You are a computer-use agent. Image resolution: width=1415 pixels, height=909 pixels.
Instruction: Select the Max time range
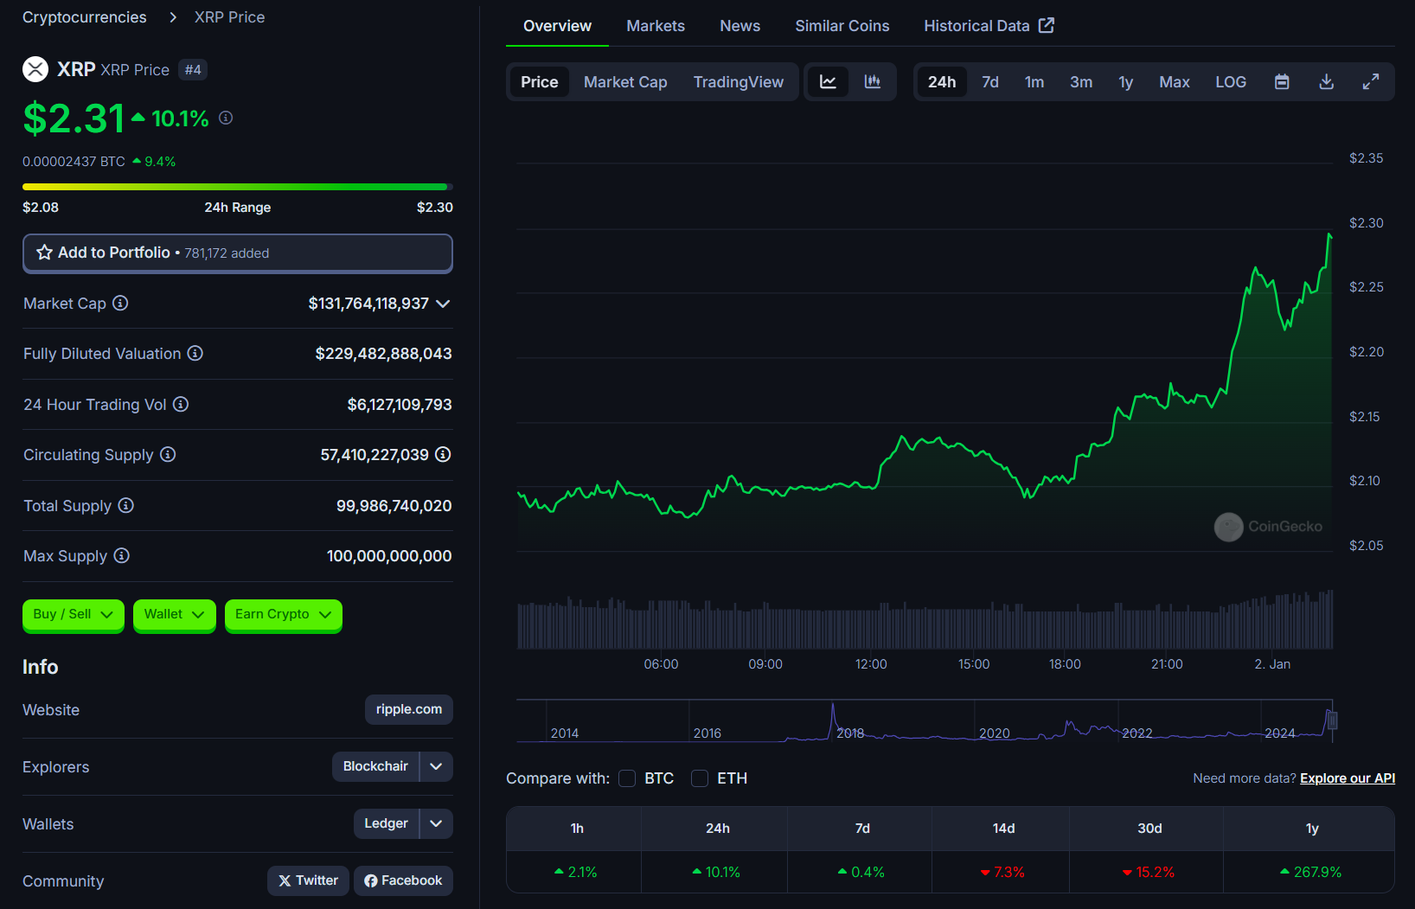(1175, 81)
